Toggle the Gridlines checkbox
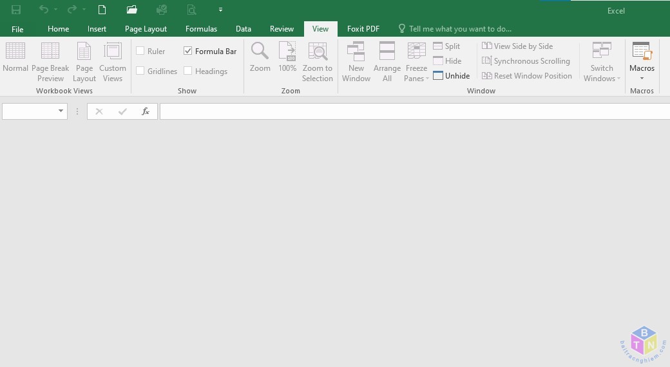The image size is (670, 367). 140,70
